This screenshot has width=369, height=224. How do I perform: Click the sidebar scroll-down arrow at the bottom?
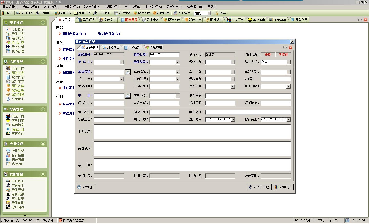click(25, 216)
